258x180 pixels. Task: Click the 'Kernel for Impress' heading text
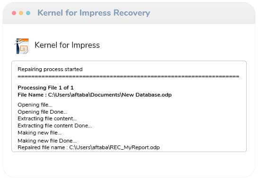click(x=67, y=45)
